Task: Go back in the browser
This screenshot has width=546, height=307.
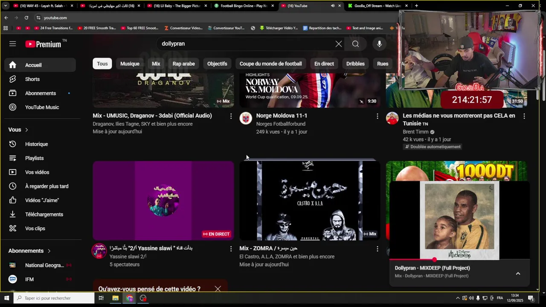Action: point(6,17)
